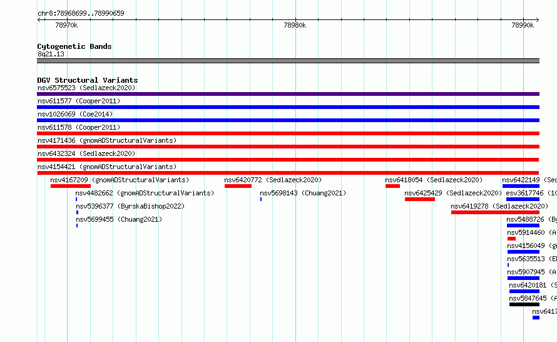Click the black bar under nsv5847645
Viewport: 557px width, 342px height.
[524, 304]
